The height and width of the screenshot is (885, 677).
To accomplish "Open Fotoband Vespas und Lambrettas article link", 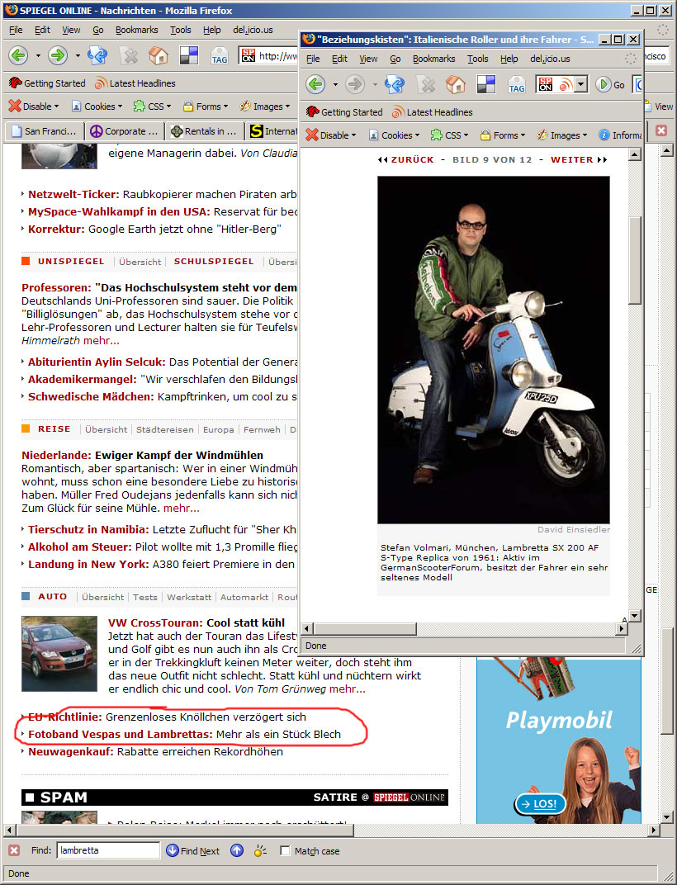I will click(x=121, y=734).
